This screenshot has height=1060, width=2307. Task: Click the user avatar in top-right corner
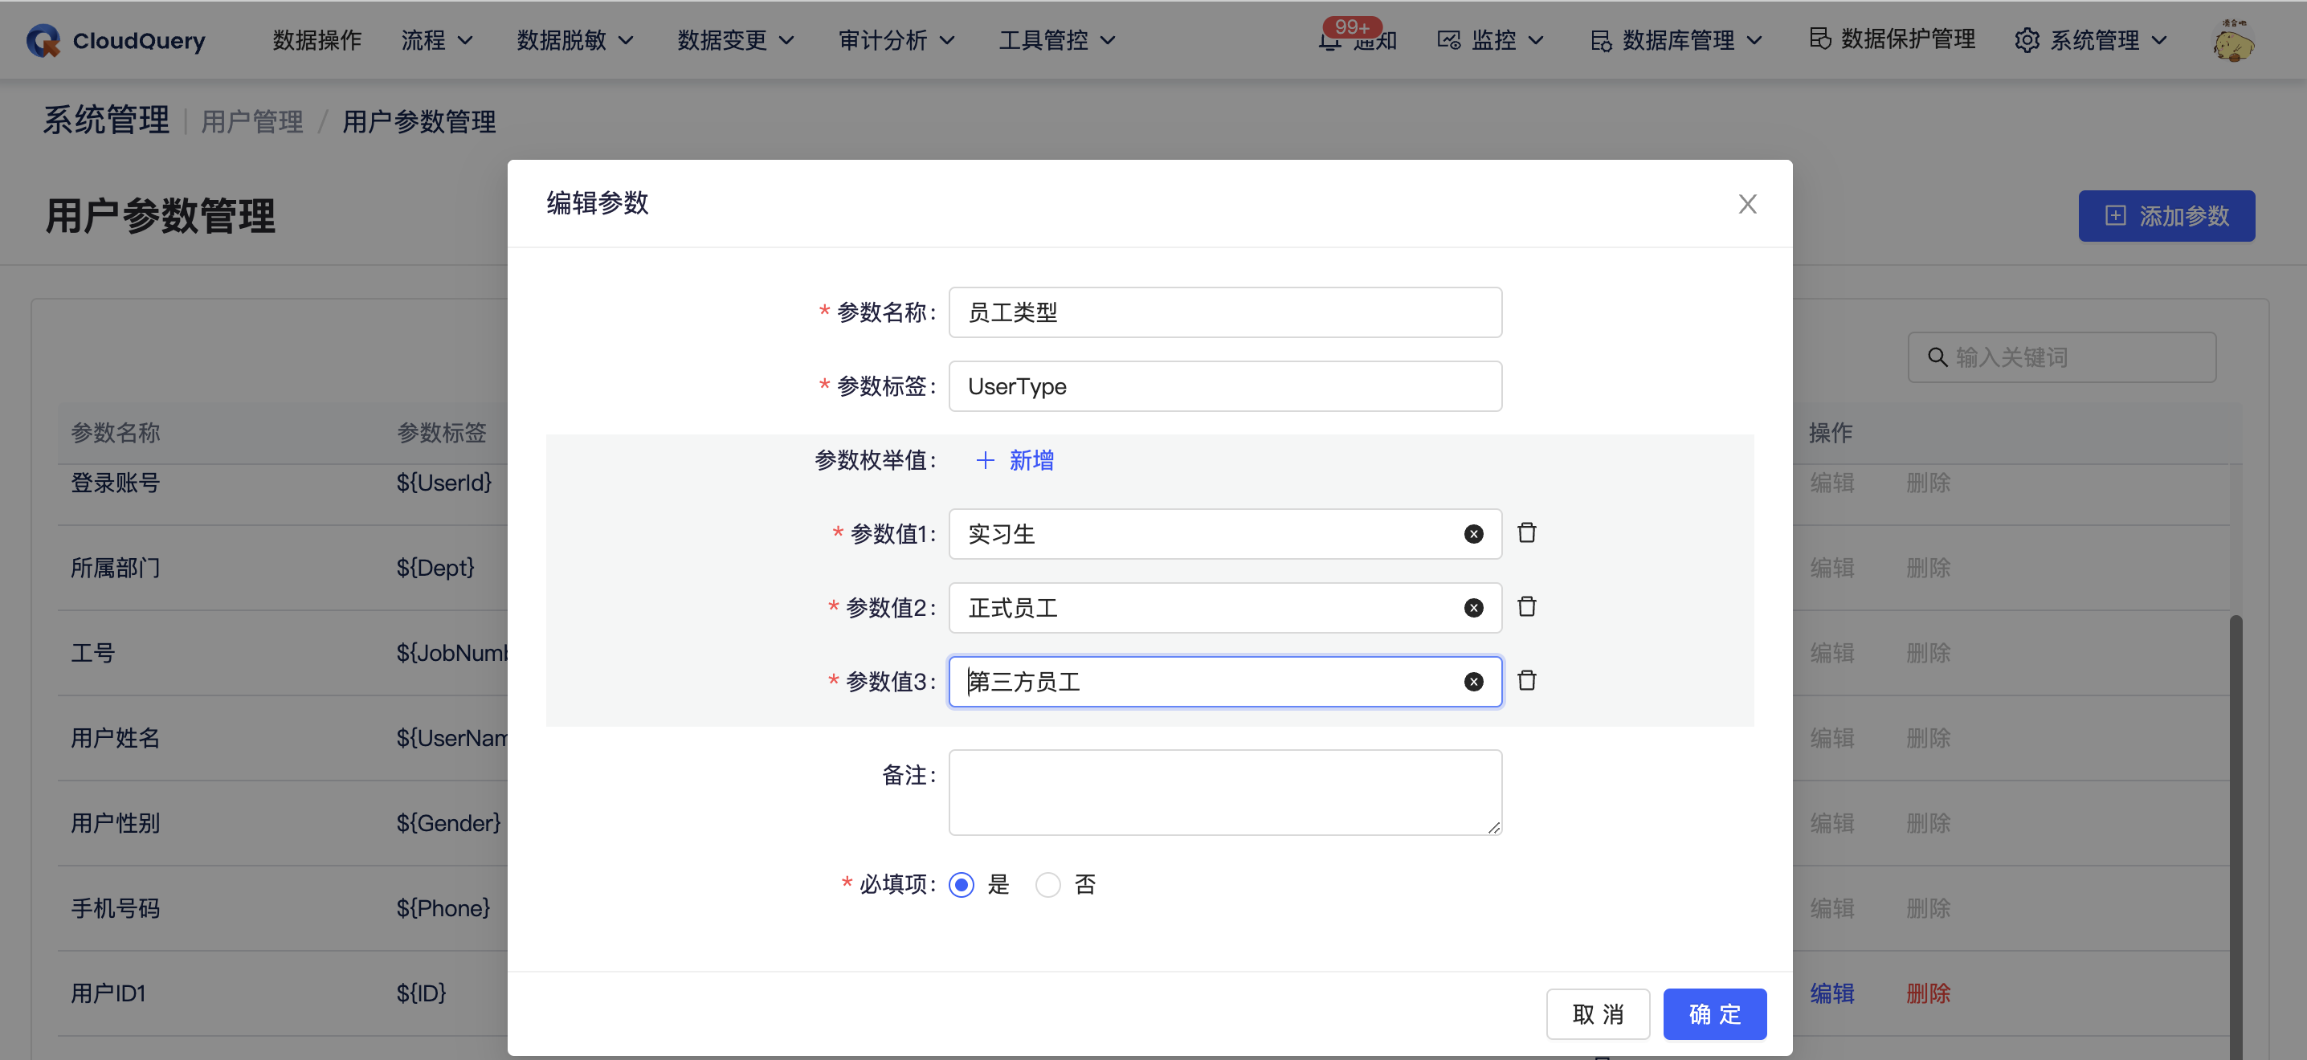point(2232,39)
